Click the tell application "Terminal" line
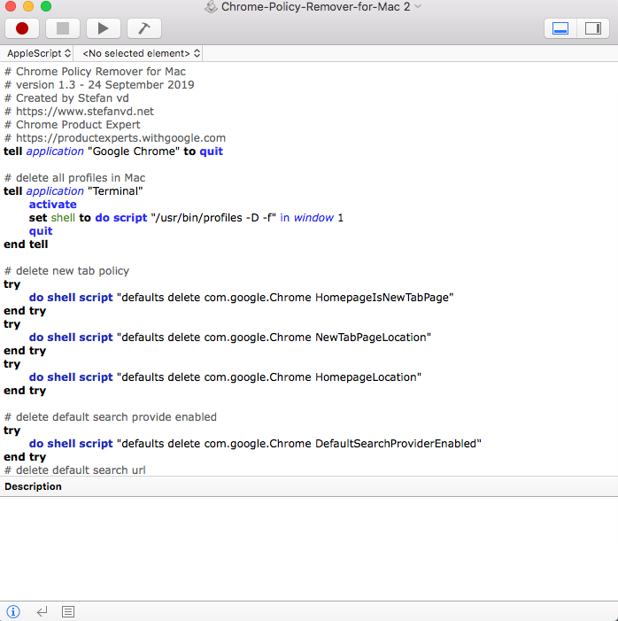 pos(73,191)
